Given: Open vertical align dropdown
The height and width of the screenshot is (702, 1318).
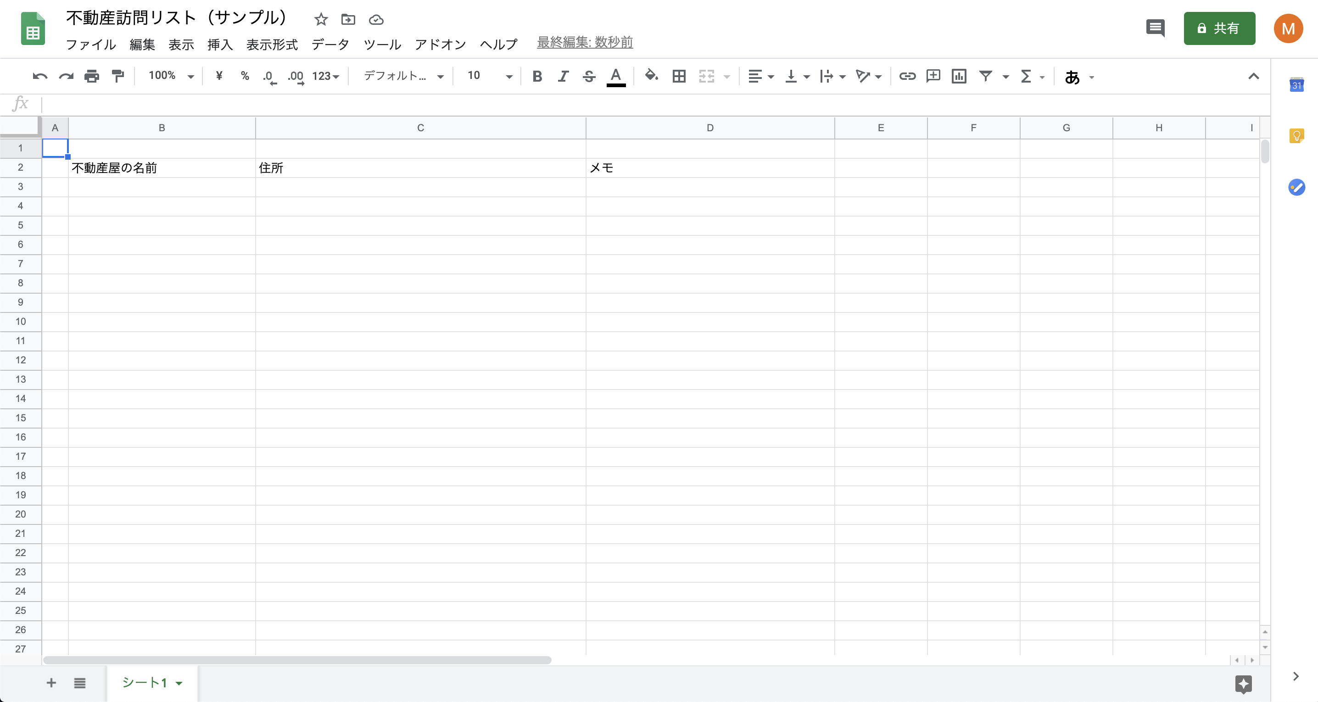Looking at the screenshot, I should click(797, 77).
